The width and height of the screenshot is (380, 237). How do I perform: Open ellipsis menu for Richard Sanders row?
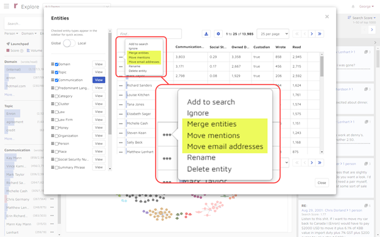coord(121,86)
